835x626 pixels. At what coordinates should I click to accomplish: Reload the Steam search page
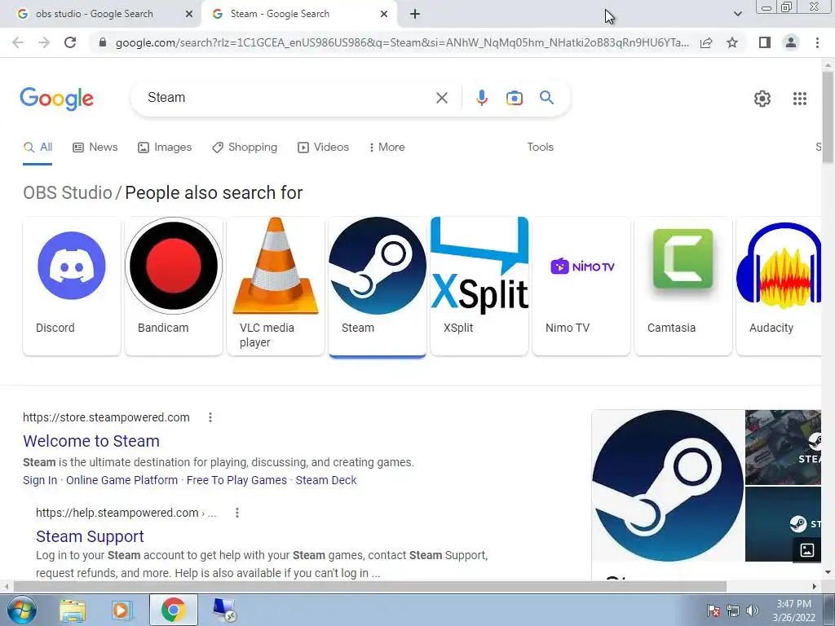pos(70,42)
